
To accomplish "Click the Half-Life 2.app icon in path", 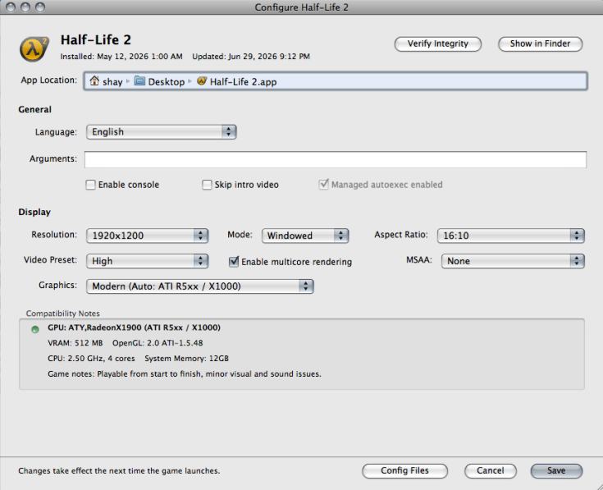I will 202,81.
